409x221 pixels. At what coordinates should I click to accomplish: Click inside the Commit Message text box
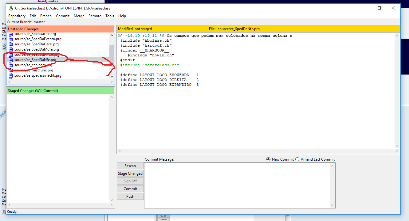click(x=237, y=185)
